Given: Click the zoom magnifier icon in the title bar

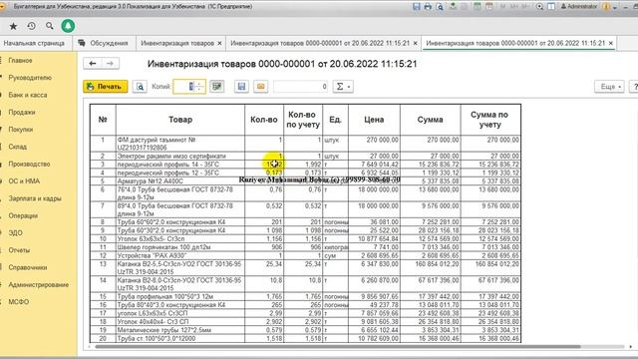Looking at the screenshot, I should tap(539, 7).
